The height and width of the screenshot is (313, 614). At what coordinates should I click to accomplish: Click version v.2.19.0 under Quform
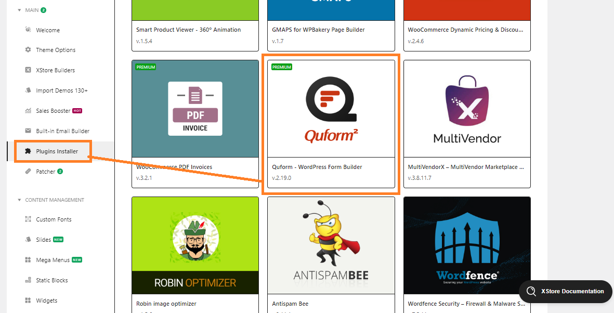pyautogui.click(x=282, y=178)
